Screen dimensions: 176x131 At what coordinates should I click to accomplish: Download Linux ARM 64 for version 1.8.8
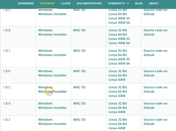click(x=119, y=43)
